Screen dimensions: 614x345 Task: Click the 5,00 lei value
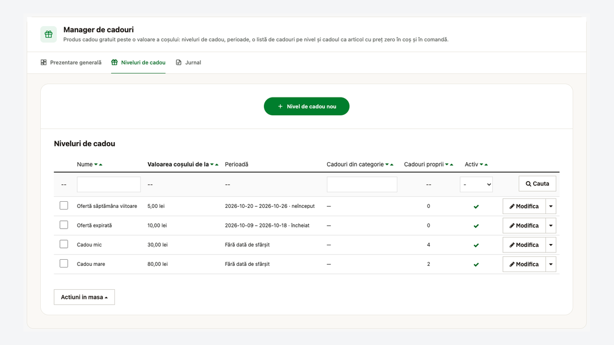(x=156, y=206)
